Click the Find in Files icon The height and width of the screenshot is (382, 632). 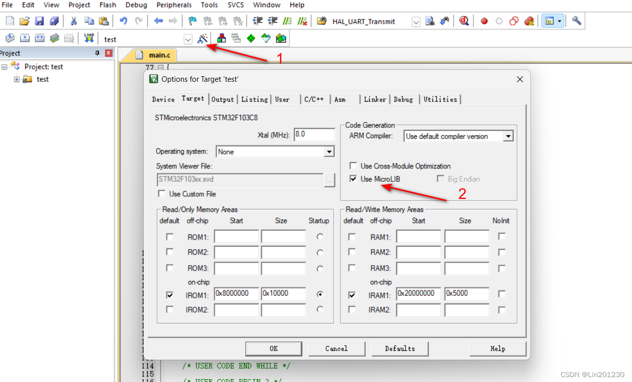point(430,21)
